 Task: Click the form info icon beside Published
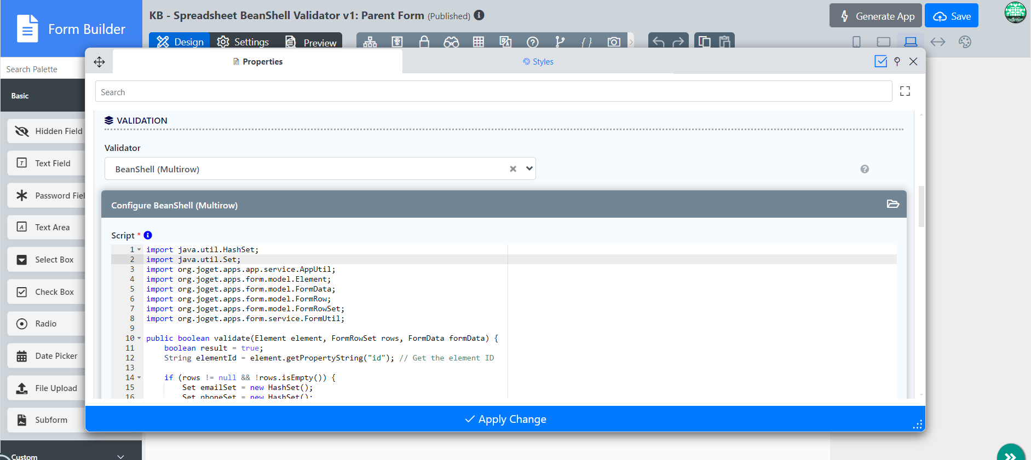479,15
